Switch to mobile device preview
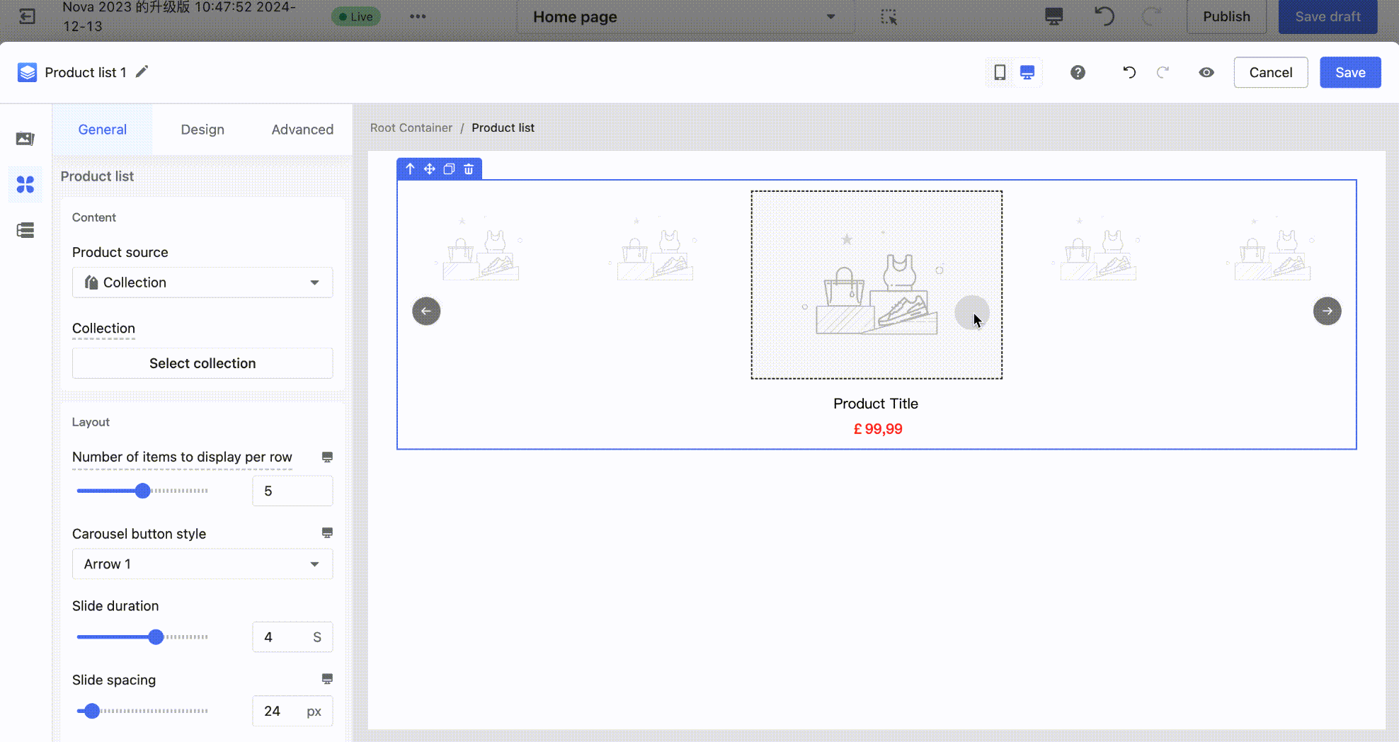The height and width of the screenshot is (742, 1399). click(1000, 72)
